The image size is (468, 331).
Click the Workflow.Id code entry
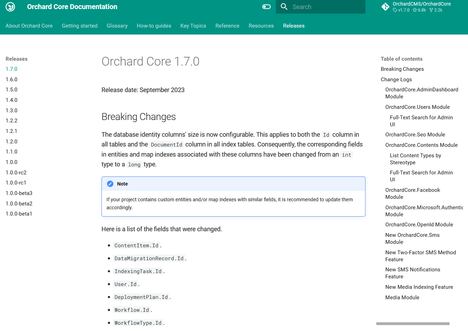[x=132, y=310]
